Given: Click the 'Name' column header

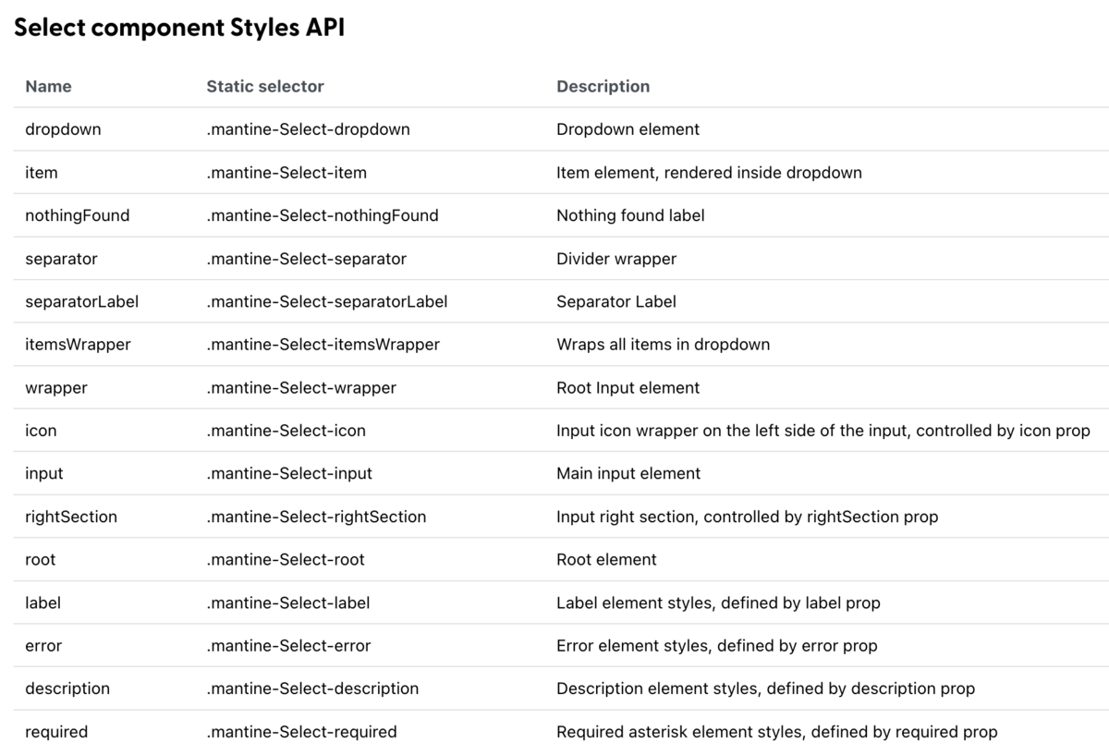Looking at the screenshot, I should click(x=48, y=86).
